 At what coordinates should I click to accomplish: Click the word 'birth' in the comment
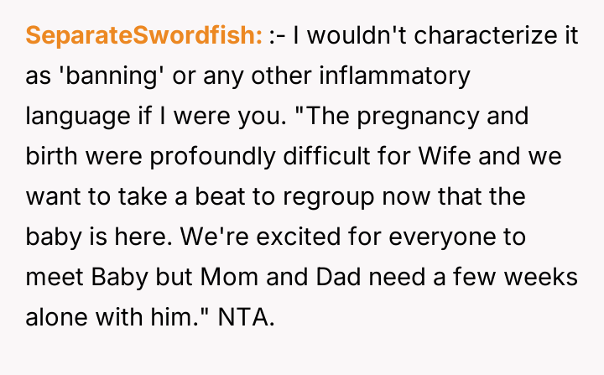pos(51,156)
